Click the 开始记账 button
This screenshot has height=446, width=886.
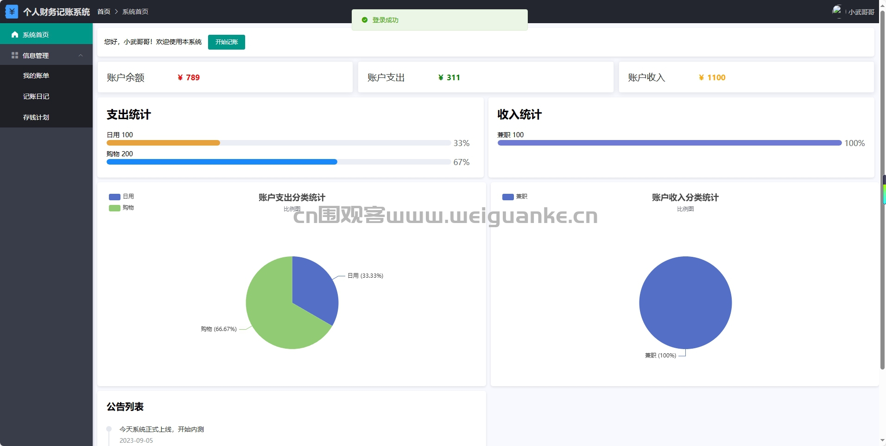227,42
